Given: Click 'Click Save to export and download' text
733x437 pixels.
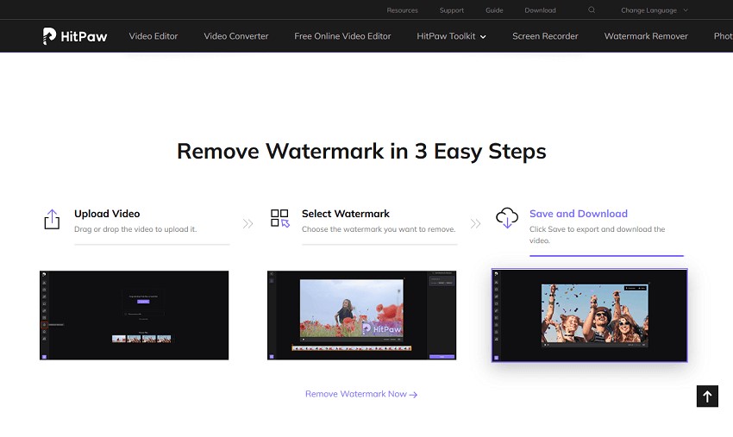Looking at the screenshot, I should coord(597,234).
